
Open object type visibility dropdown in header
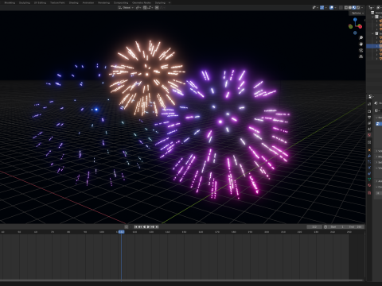pyautogui.click(x=315, y=8)
